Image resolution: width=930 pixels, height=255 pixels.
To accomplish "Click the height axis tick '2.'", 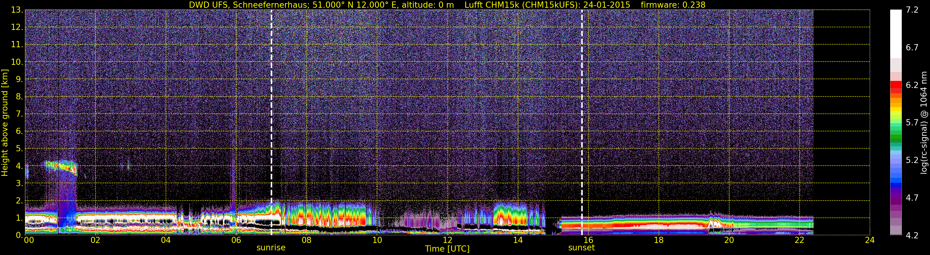I will pyautogui.click(x=19, y=201).
